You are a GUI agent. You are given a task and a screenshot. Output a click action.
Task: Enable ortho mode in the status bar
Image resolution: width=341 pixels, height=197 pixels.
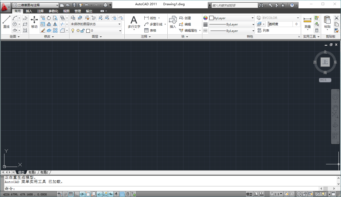tap(76, 194)
